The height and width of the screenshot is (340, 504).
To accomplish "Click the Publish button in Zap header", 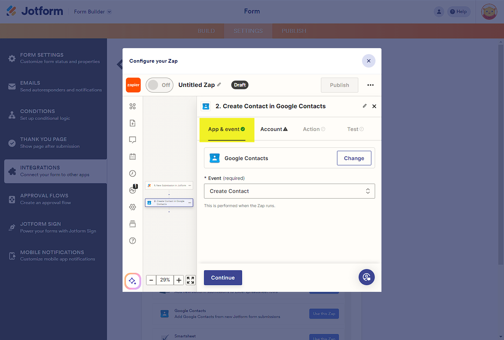I will tap(340, 85).
